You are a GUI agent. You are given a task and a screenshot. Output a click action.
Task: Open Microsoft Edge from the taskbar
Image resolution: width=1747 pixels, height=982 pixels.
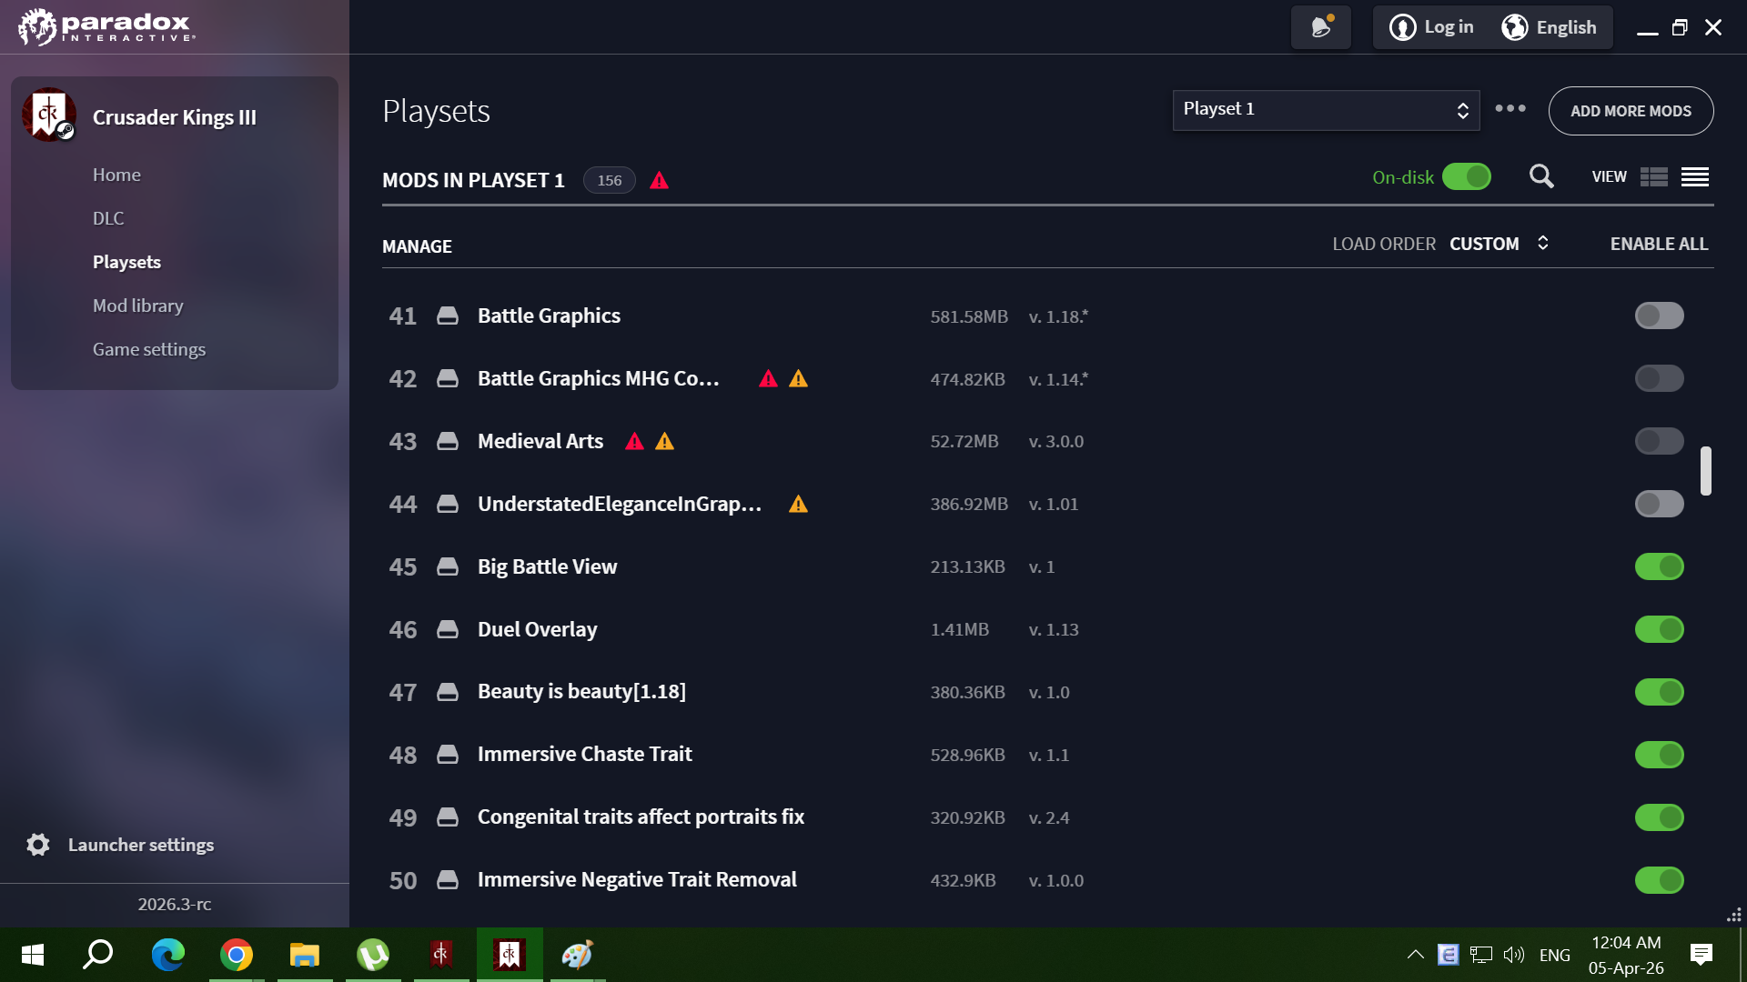(x=168, y=955)
